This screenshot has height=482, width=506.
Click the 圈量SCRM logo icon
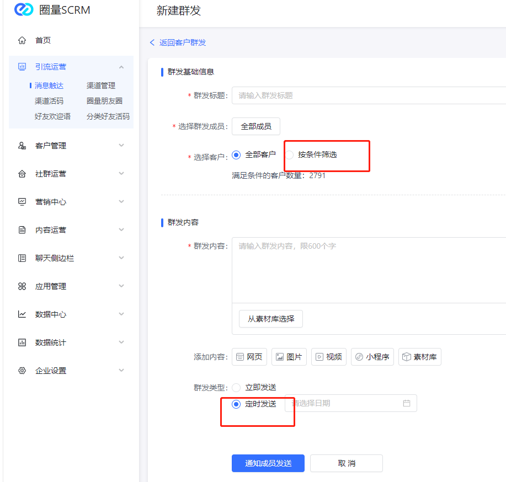click(24, 10)
